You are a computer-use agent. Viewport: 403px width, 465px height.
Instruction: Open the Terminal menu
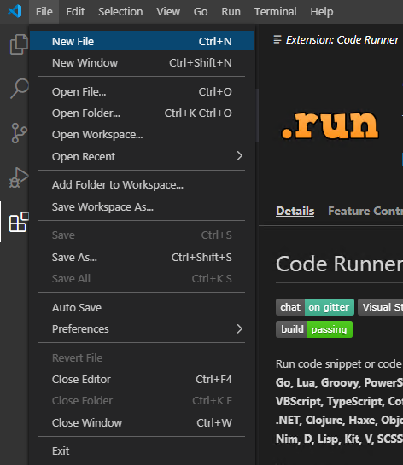pyautogui.click(x=275, y=12)
